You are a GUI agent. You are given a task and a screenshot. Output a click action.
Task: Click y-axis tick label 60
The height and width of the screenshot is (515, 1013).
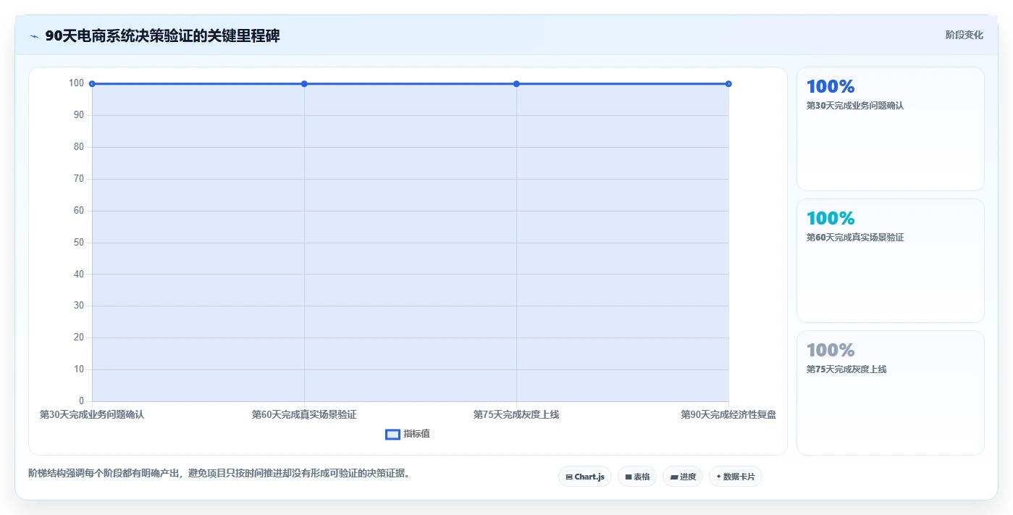79,211
